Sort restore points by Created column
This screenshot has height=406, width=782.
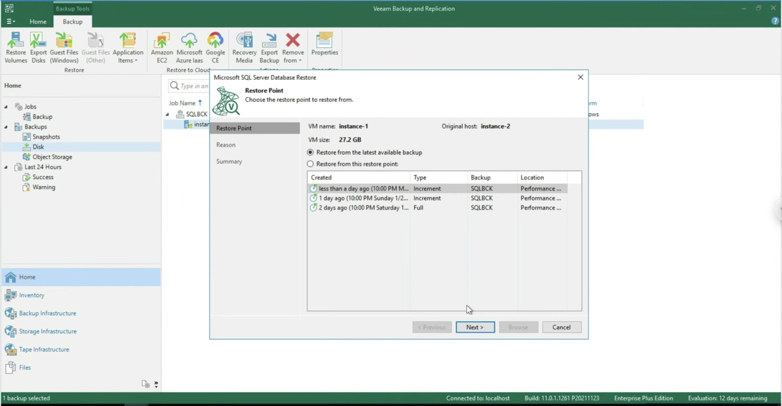[x=359, y=178]
